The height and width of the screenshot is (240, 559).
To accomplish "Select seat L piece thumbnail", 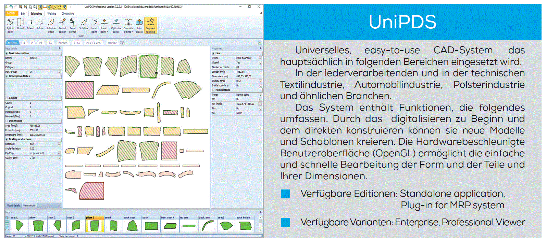I will click(x=19, y=224).
